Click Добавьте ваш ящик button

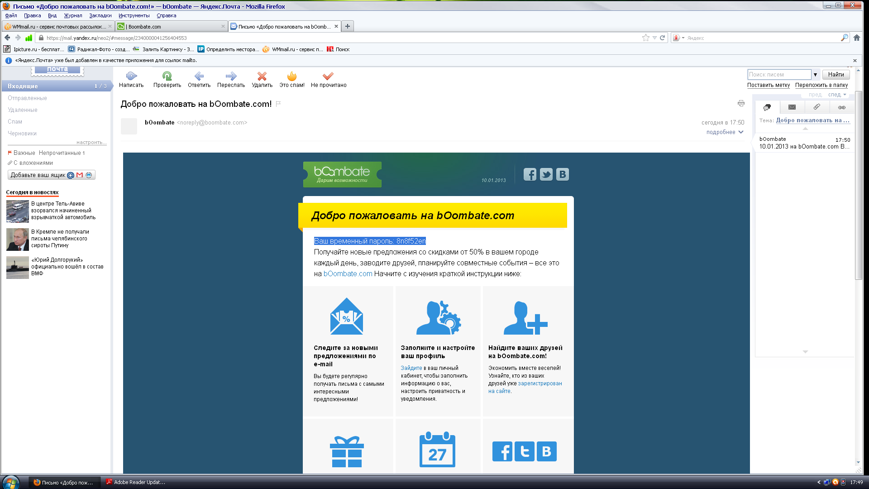tap(52, 175)
